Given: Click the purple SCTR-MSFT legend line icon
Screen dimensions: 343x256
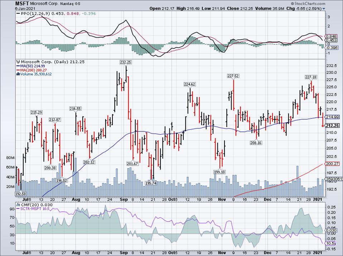Looking at the screenshot, I should click(x=18, y=209).
